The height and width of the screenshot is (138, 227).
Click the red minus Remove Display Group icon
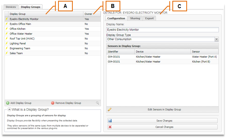pyautogui.click(x=53, y=103)
